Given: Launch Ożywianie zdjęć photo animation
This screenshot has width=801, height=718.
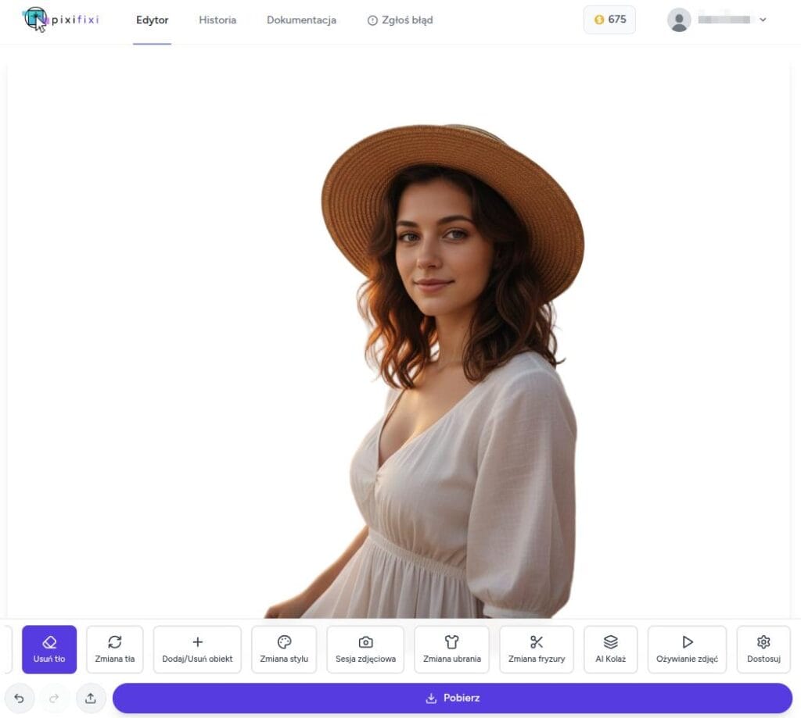Looking at the screenshot, I should [687, 649].
